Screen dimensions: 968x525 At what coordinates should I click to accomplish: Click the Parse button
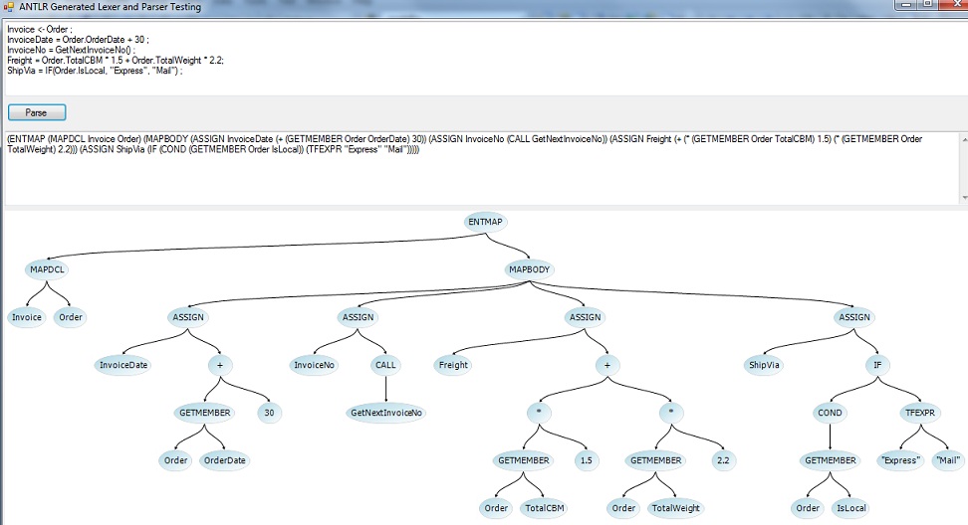[37, 112]
